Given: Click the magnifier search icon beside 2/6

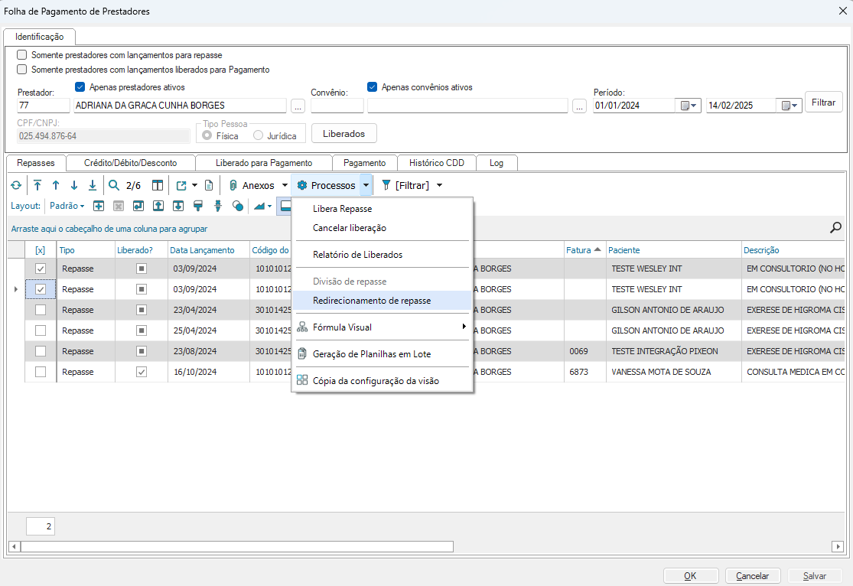Looking at the screenshot, I should pyautogui.click(x=114, y=185).
